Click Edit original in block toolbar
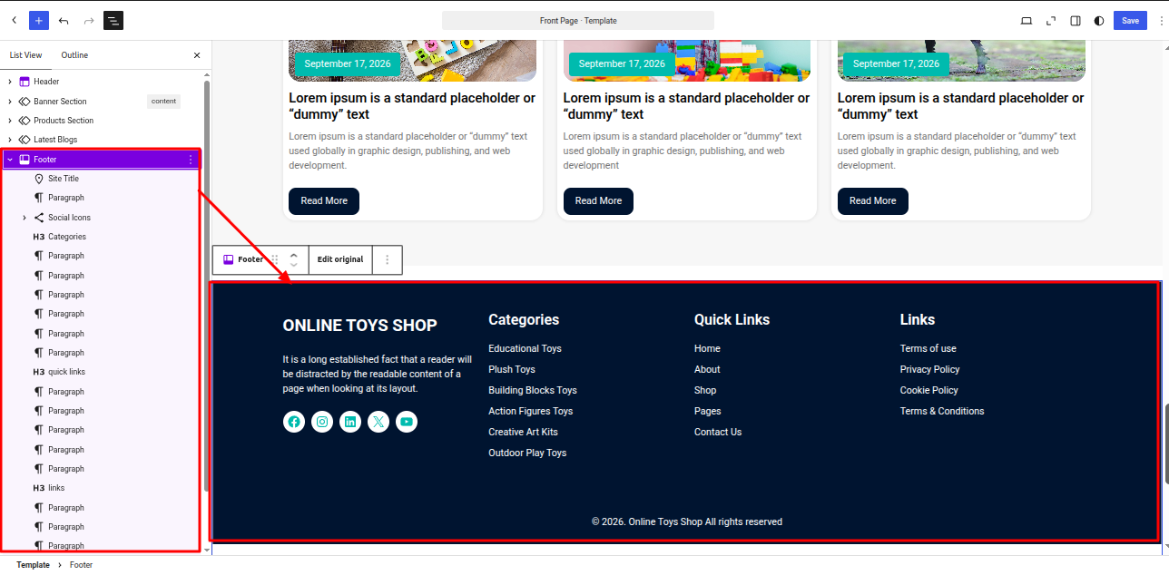This screenshot has height=575, width=1169. [x=340, y=259]
